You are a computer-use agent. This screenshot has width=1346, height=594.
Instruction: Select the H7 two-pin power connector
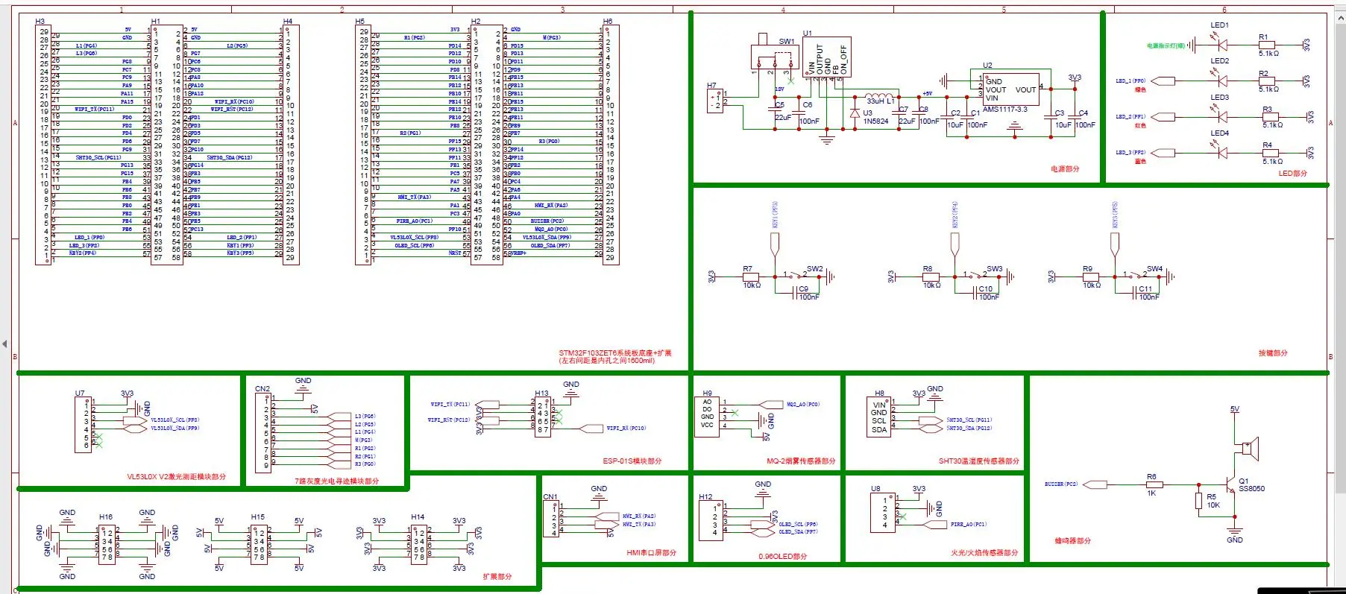[714, 101]
